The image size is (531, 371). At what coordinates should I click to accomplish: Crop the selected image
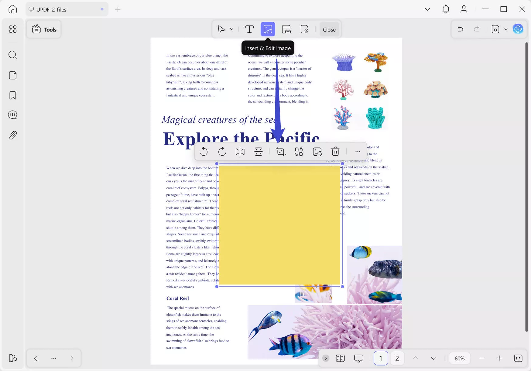coord(280,151)
